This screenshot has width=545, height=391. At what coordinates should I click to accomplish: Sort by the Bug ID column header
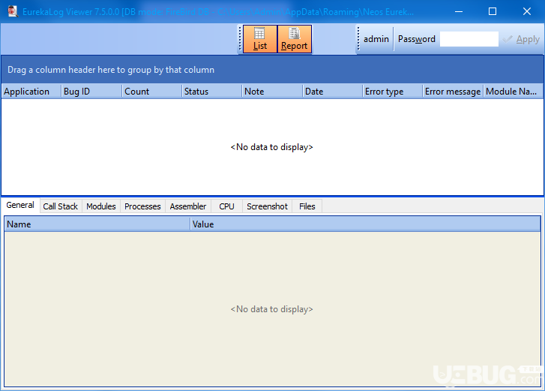(91, 92)
